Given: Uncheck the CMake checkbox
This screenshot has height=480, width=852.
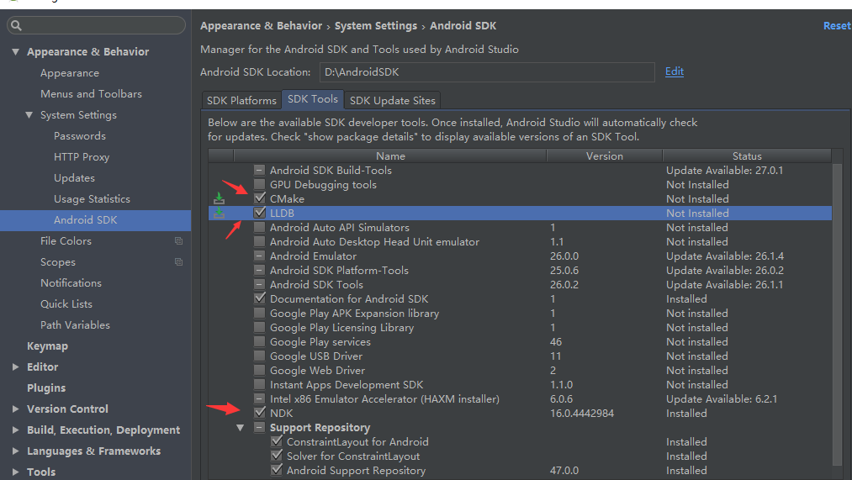Looking at the screenshot, I should (260, 198).
